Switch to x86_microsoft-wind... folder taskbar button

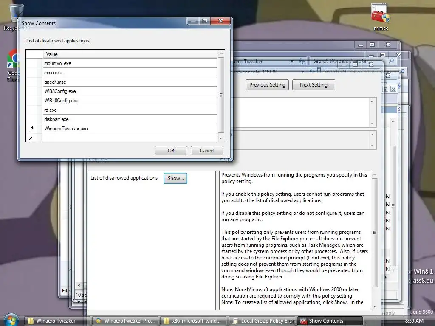pos(194,321)
